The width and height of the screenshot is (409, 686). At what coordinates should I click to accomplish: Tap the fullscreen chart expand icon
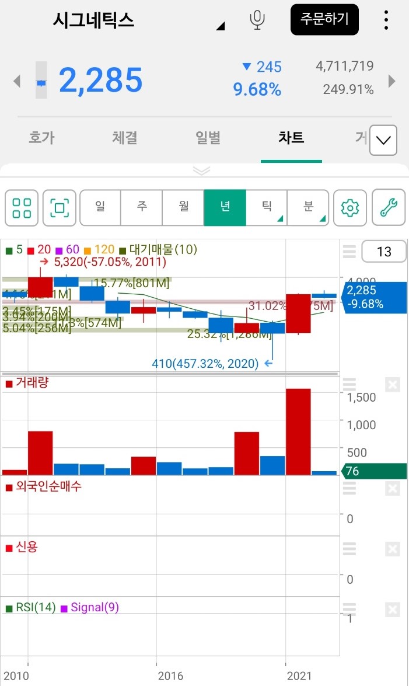click(x=60, y=208)
